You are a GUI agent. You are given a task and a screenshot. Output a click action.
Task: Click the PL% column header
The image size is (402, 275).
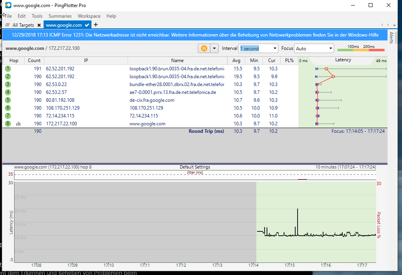[x=289, y=60]
